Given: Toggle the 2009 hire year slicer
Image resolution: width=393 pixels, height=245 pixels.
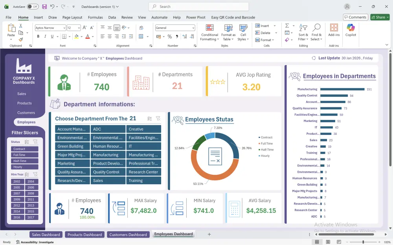Looking at the screenshot, I should pyautogui.click(x=17, y=199).
